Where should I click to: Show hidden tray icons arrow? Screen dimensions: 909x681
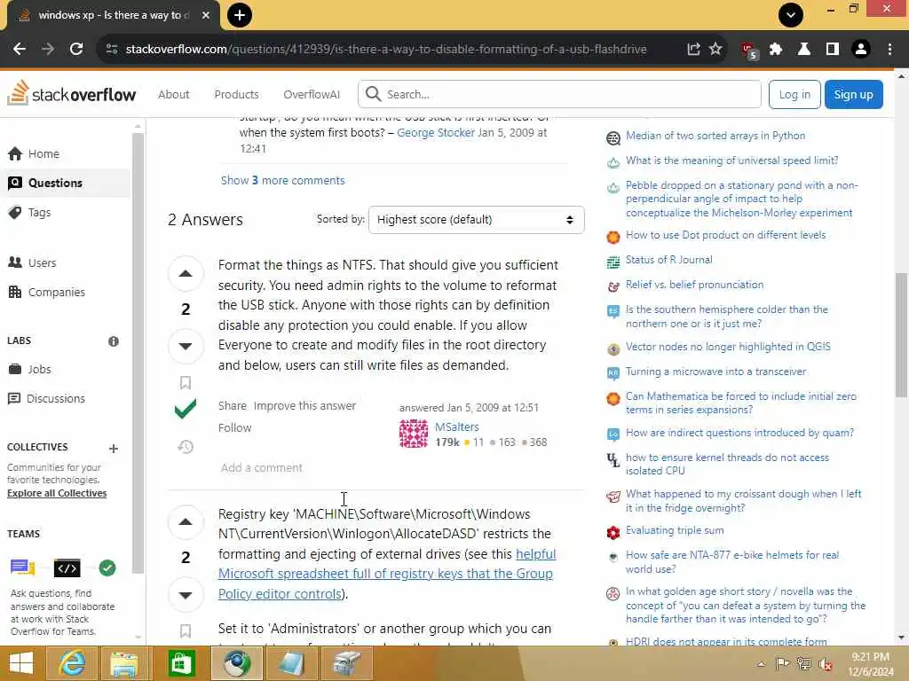point(761,664)
